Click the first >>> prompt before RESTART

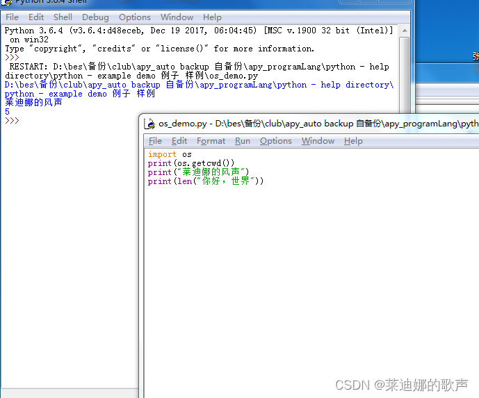(x=12, y=58)
